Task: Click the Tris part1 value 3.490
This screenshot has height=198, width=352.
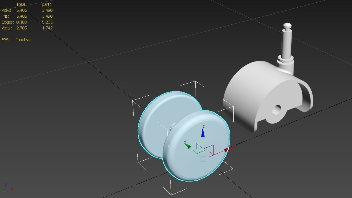Action: pos(47,16)
